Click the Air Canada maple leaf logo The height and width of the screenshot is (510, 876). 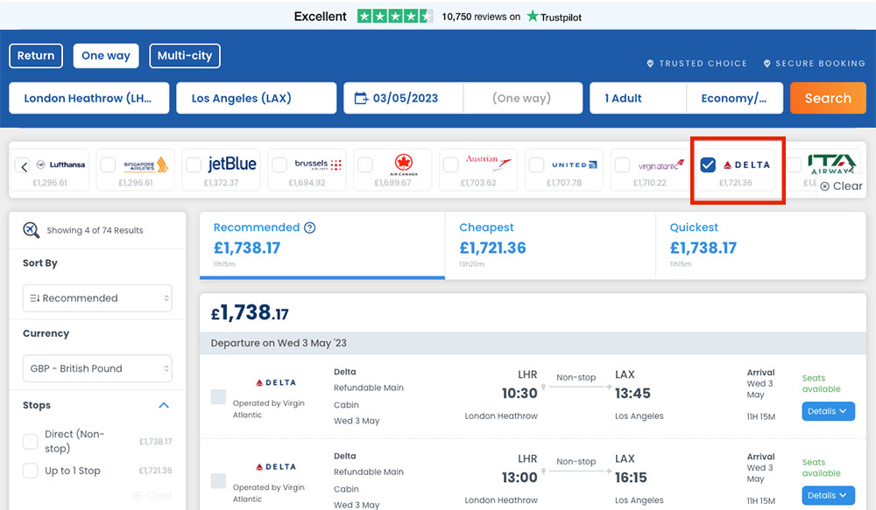(403, 164)
